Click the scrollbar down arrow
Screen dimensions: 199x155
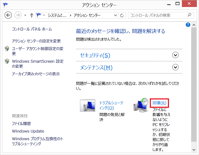(194, 150)
